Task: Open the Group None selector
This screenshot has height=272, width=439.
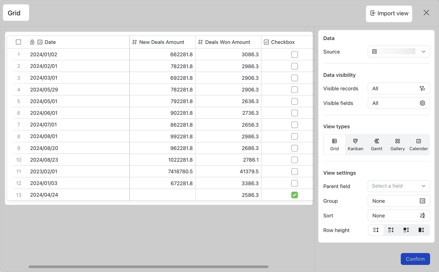Action: tap(399, 201)
